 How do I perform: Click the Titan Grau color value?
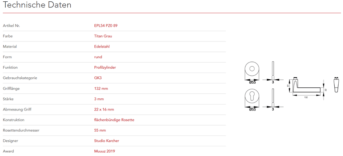pyautogui.click(x=103, y=36)
